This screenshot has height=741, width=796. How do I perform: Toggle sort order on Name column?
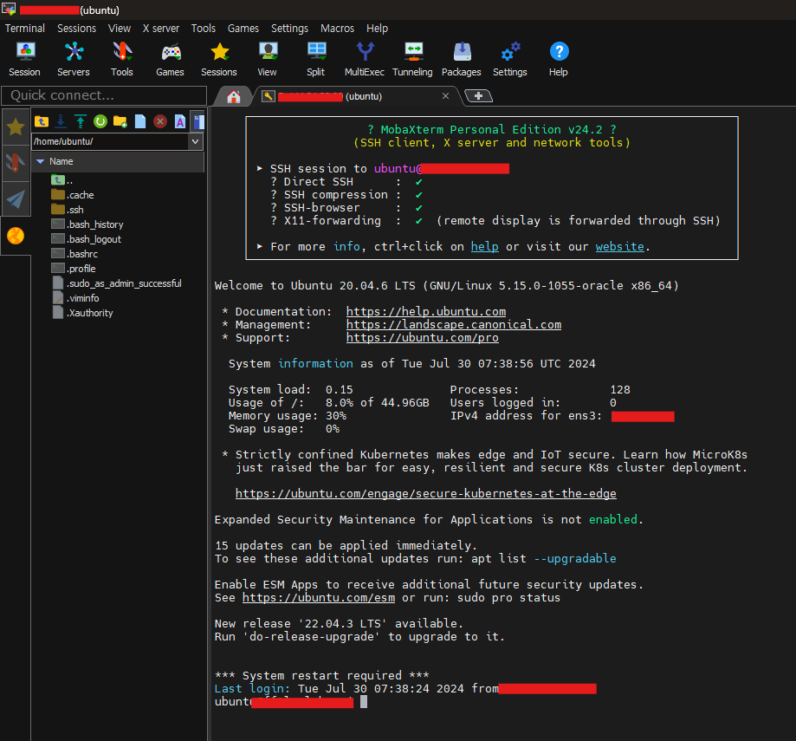point(118,161)
